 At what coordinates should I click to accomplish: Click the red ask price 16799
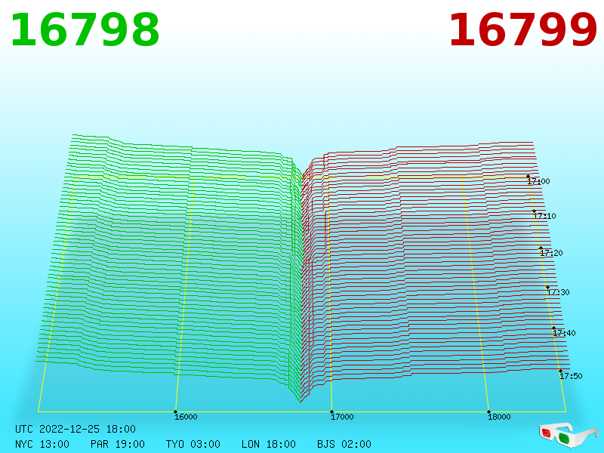coord(522,30)
